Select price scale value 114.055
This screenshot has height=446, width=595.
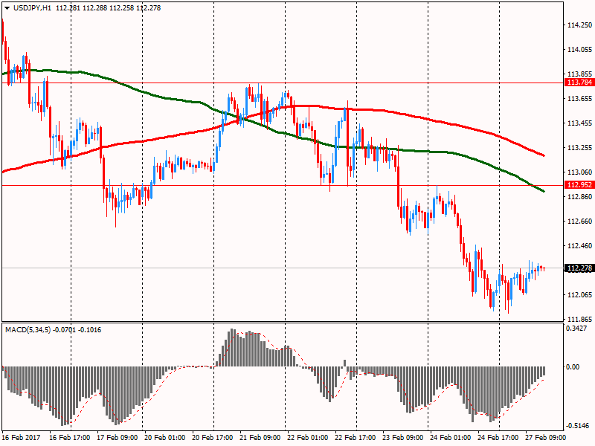tap(579, 49)
